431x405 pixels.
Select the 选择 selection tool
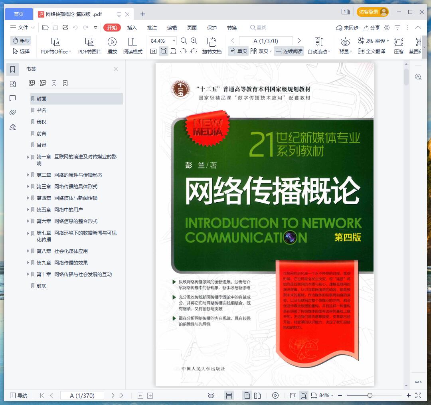21,51
